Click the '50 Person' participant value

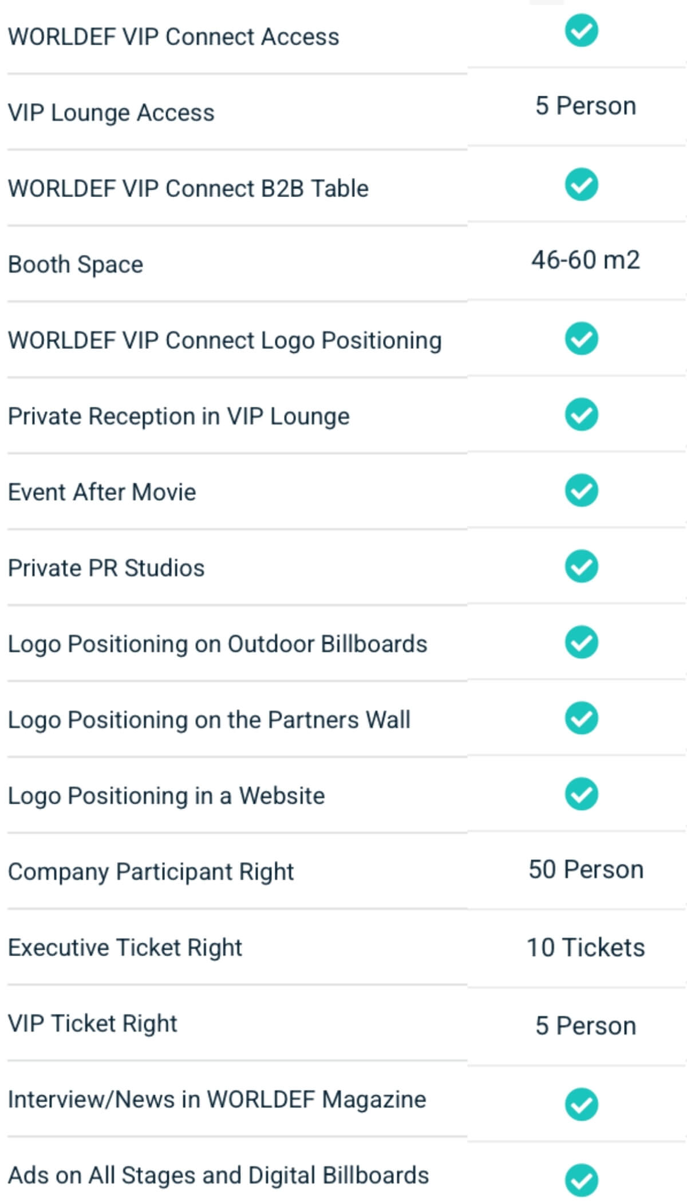[586, 870]
